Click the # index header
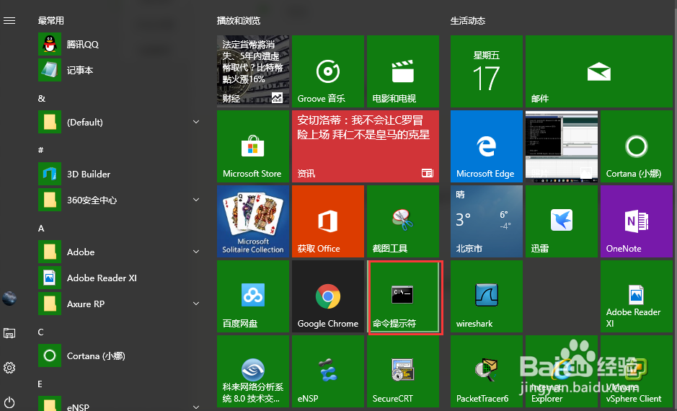Screen dimensions: 677x411 click(41, 150)
